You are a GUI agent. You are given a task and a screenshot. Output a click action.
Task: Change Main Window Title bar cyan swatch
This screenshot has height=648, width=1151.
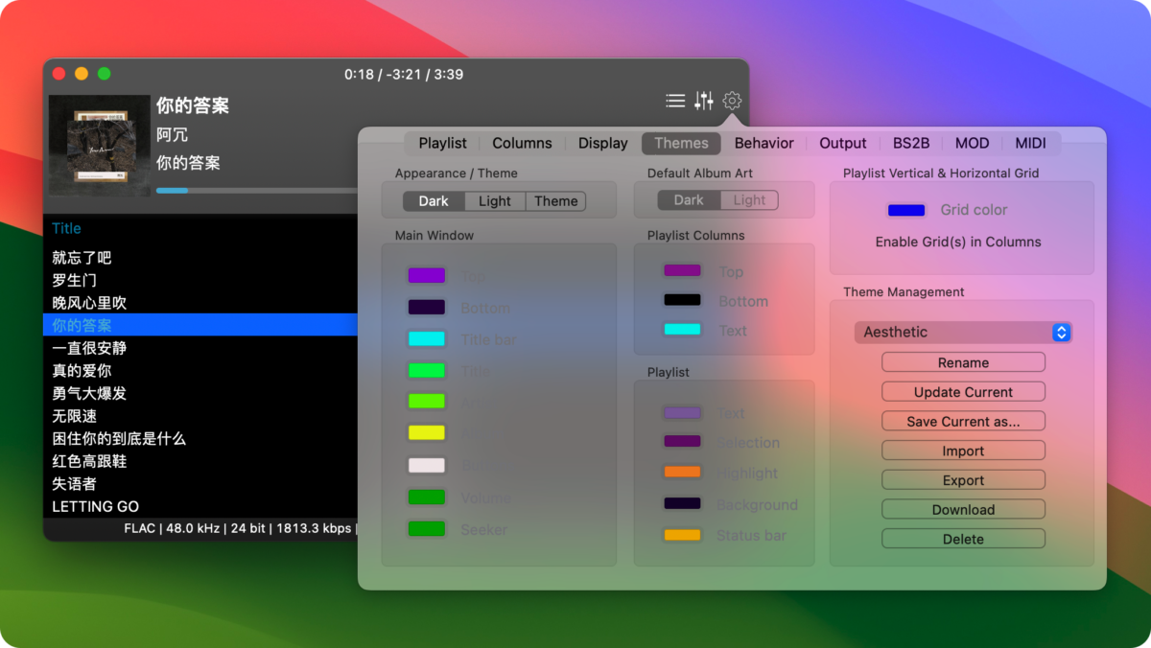(x=426, y=339)
